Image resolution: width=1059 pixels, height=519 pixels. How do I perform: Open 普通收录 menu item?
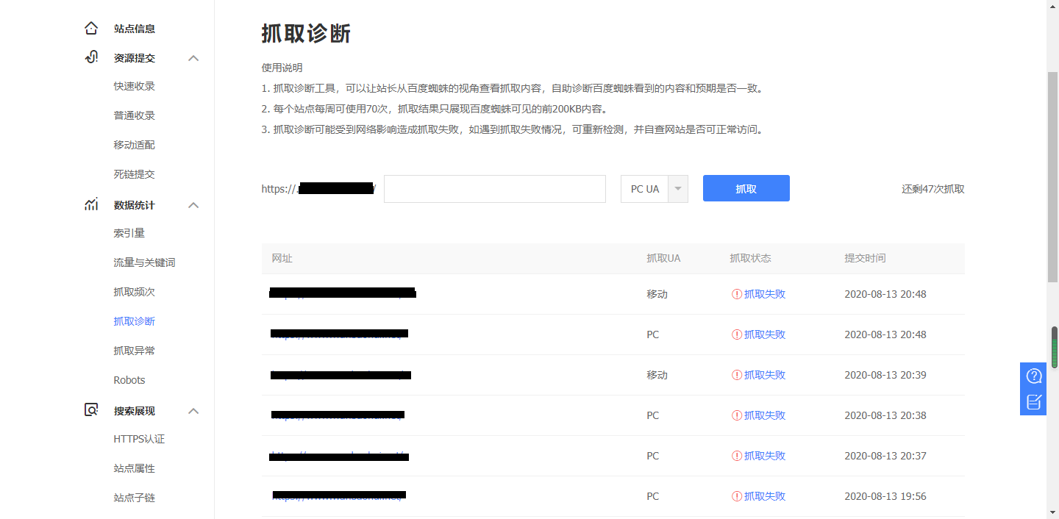[x=135, y=115]
